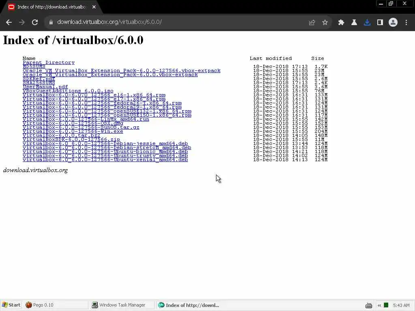Click the address bar URL
Screen dimensions: 415x311
coord(109,22)
